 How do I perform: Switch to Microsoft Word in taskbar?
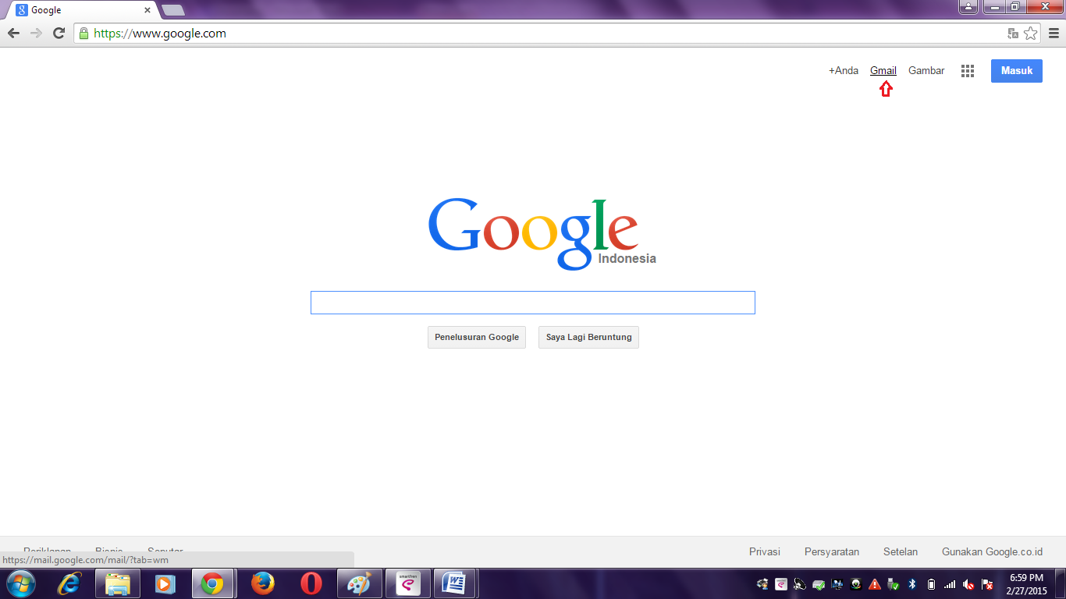pos(455,583)
